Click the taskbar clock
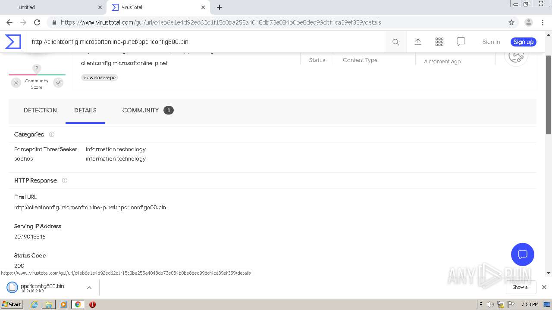This screenshot has width=552, height=310. 530,304
